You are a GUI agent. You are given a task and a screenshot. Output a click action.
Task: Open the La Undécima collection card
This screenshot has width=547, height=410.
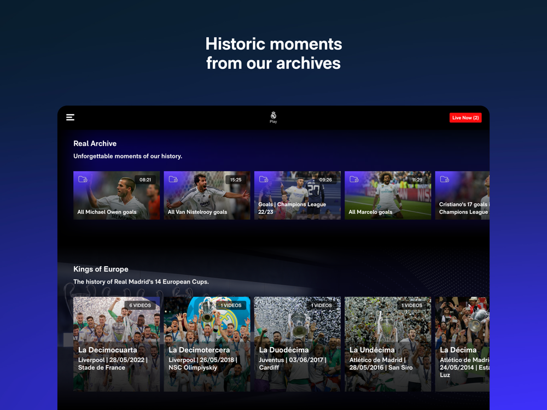[388, 344]
